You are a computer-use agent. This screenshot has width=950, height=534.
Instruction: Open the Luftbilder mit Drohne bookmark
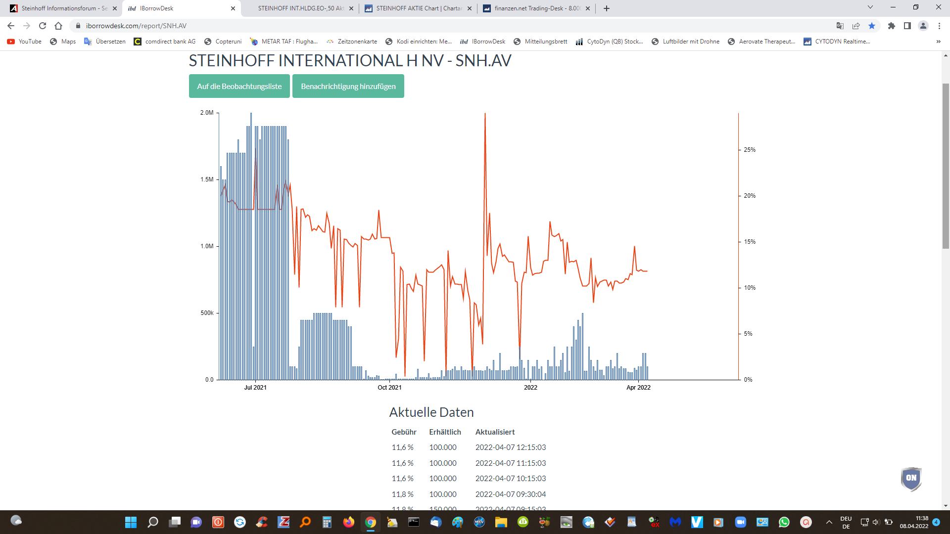[685, 42]
